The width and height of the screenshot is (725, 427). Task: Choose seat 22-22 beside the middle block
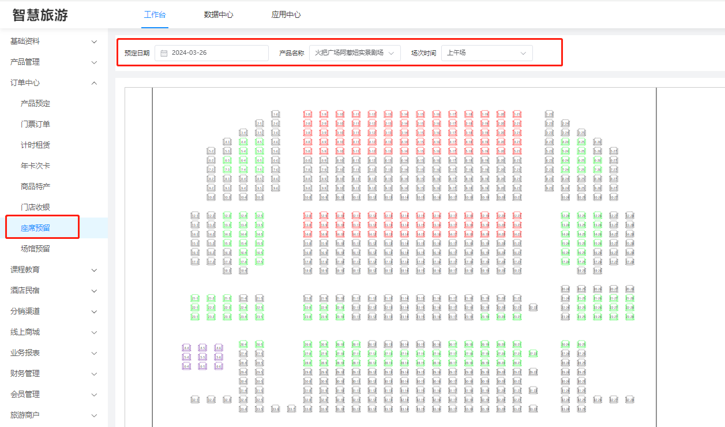click(x=533, y=308)
